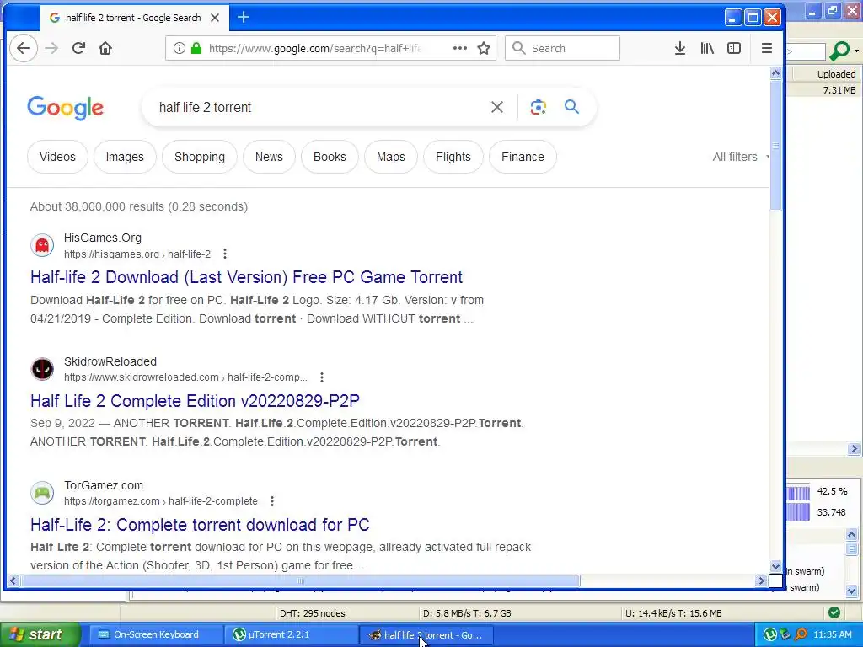Click the forward navigation arrow
This screenshot has width=863, height=647.
51,48
